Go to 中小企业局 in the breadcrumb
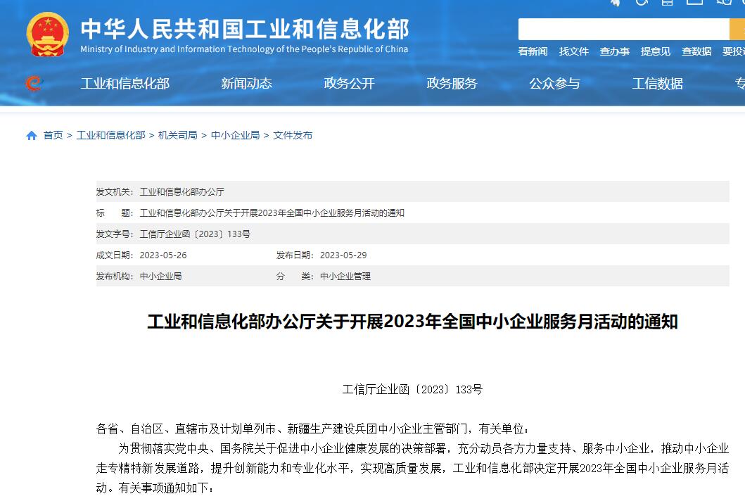This screenshot has width=745, height=501. [x=235, y=135]
